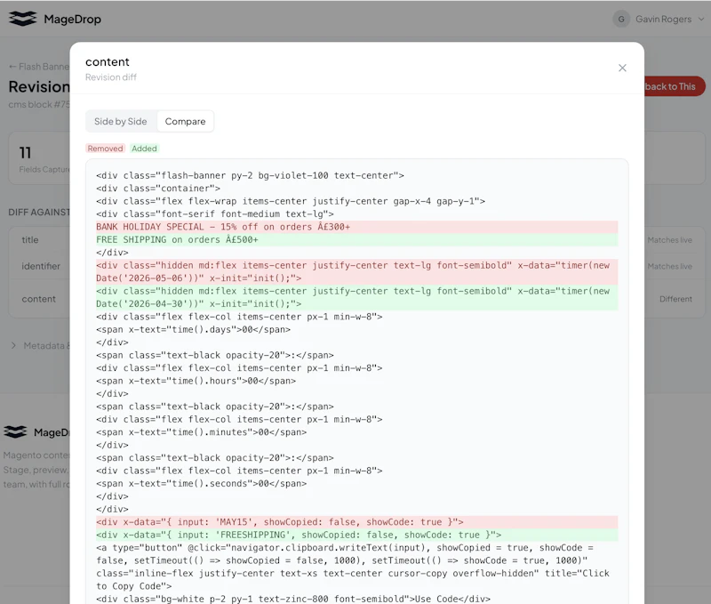Click the time().seconds span line
This screenshot has width=711, height=604.
(x=202, y=483)
